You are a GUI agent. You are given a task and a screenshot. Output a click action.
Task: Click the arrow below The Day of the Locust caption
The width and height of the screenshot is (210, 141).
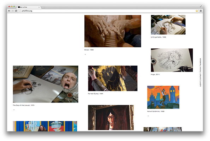click(x=14, y=110)
